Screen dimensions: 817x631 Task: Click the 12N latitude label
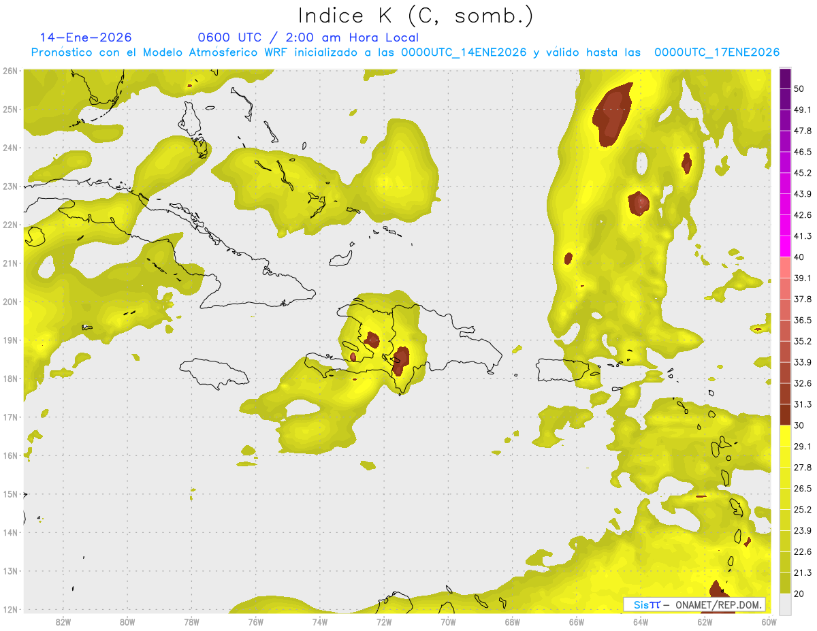(x=10, y=609)
